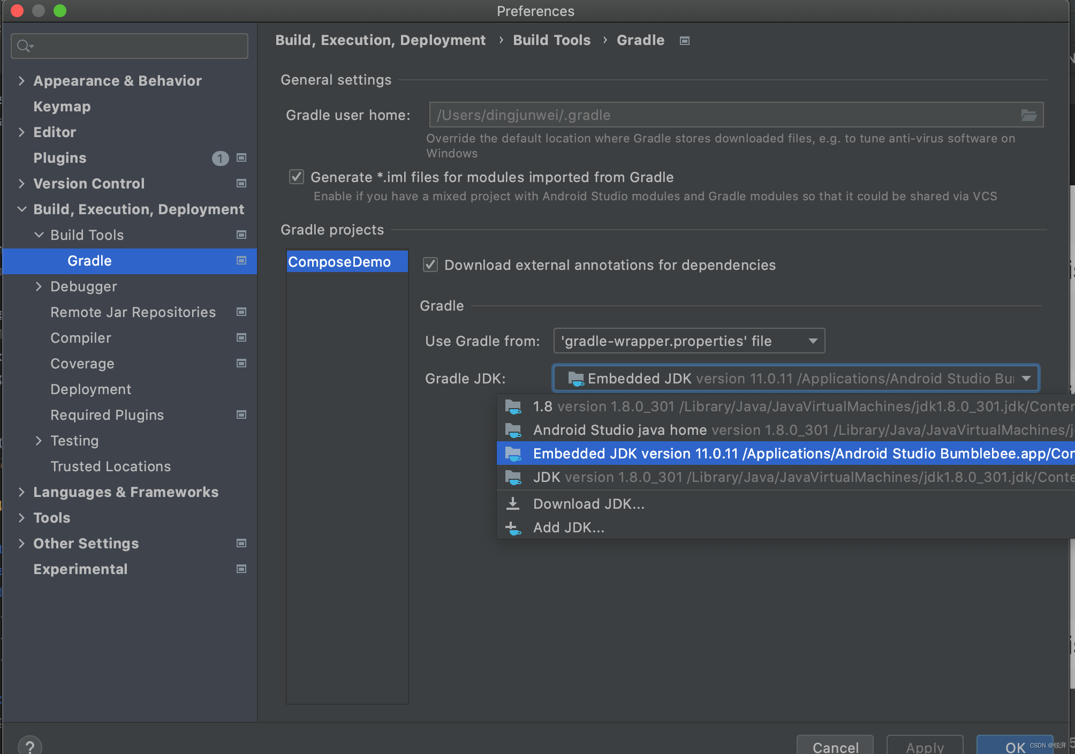Screen dimensions: 1075x754
Task: Expand the Appearance & Behavior section
Action: [x=21, y=81]
